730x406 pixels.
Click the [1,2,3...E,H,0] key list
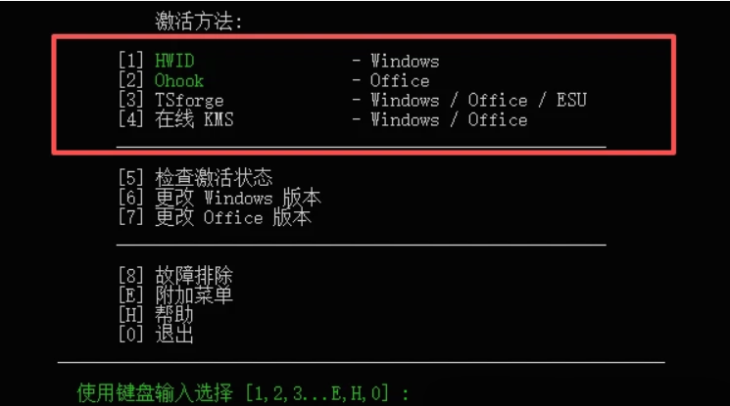pyautogui.click(x=317, y=393)
